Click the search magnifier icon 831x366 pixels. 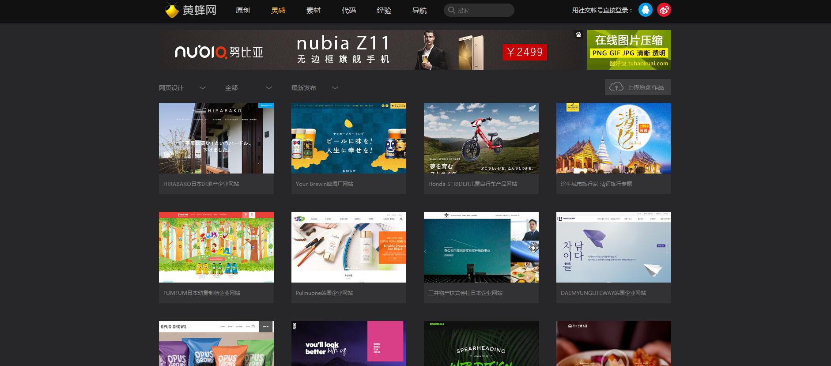tap(452, 10)
